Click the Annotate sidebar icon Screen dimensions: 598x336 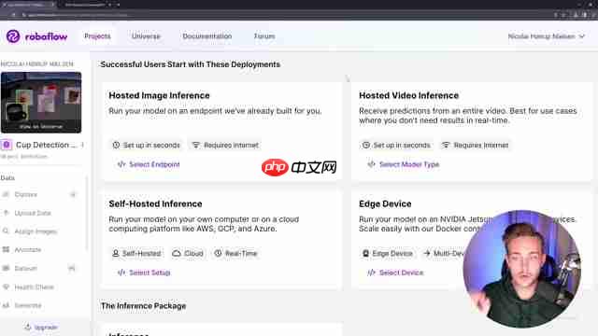coord(7,249)
